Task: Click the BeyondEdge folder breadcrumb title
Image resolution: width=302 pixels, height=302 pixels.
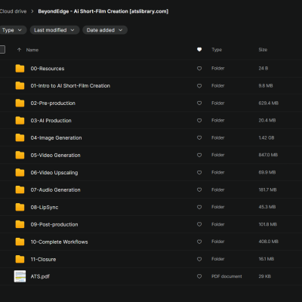Action: [103, 11]
